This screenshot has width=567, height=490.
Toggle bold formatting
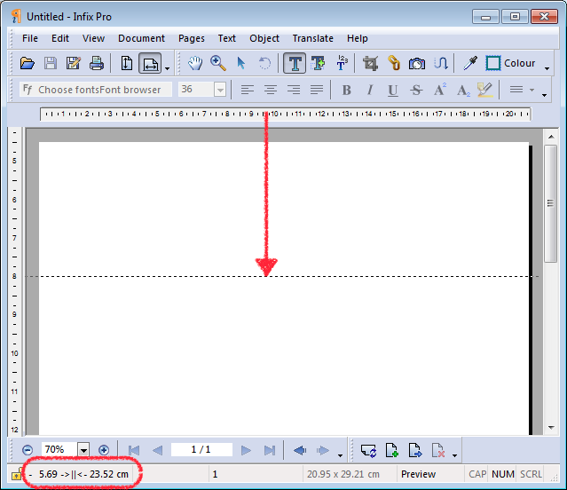346,90
